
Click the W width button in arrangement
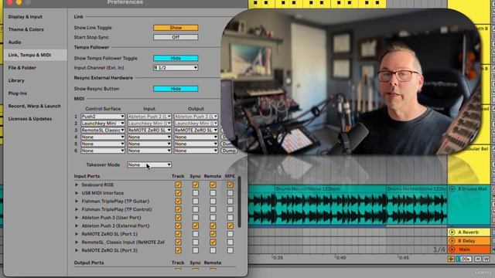[x=486, y=259]
